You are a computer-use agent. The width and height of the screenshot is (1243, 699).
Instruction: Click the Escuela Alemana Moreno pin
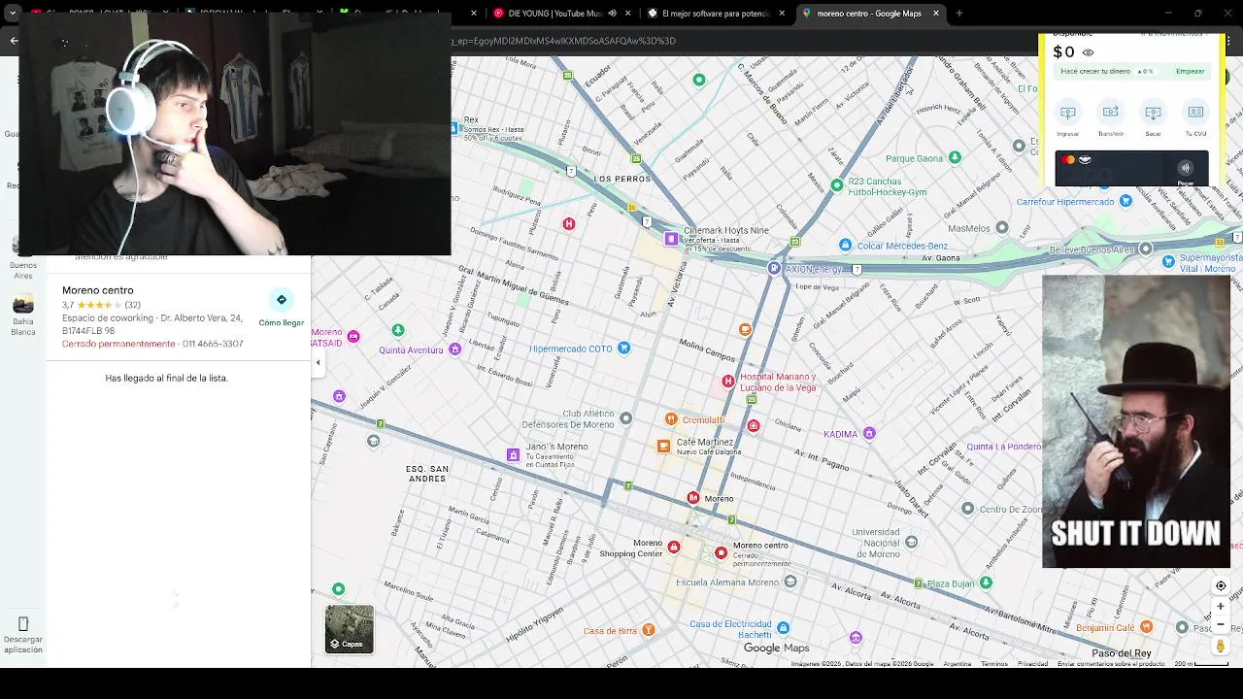(x=790, y=581)
